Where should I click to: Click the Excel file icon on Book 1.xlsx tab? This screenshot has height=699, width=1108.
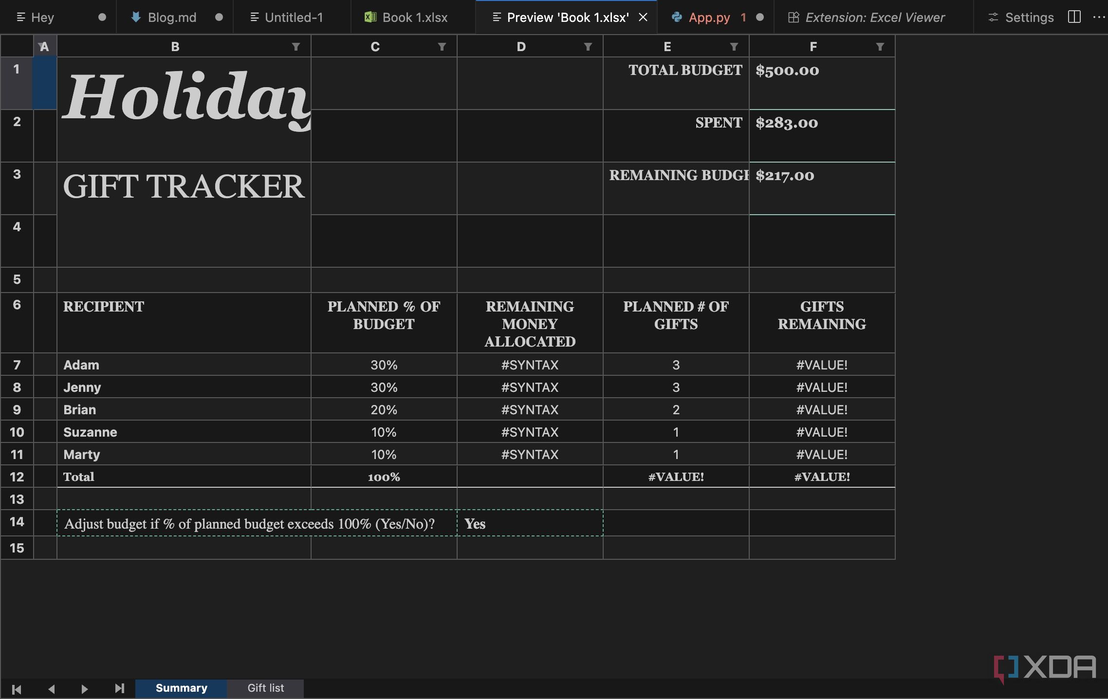[x=370, y=17]
